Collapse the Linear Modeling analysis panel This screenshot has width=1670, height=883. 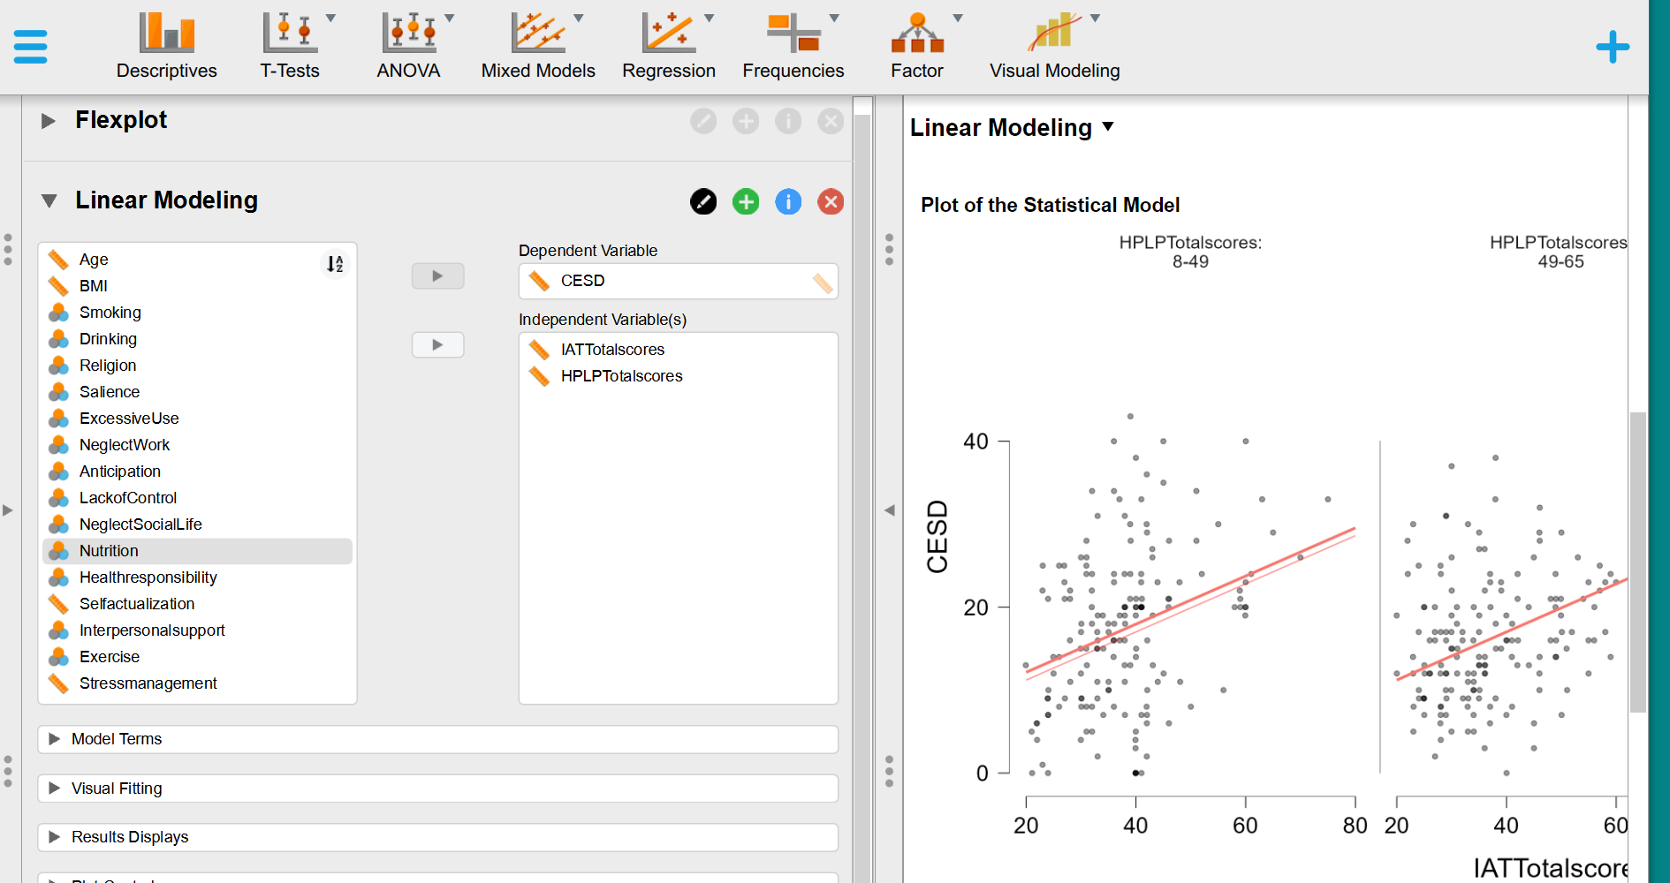click(x=49, y=200)
